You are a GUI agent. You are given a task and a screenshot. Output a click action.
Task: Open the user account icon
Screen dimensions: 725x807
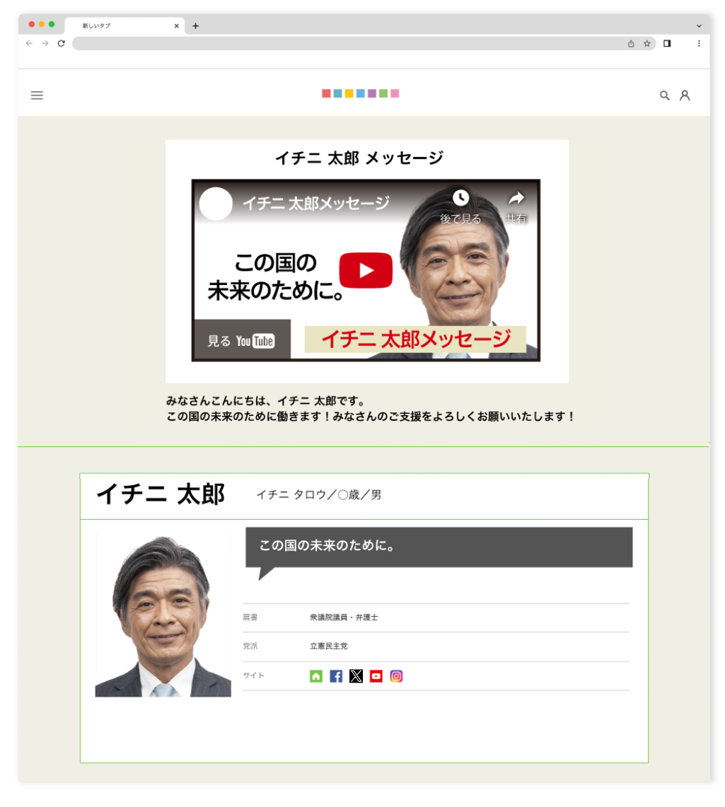point(685,95)
